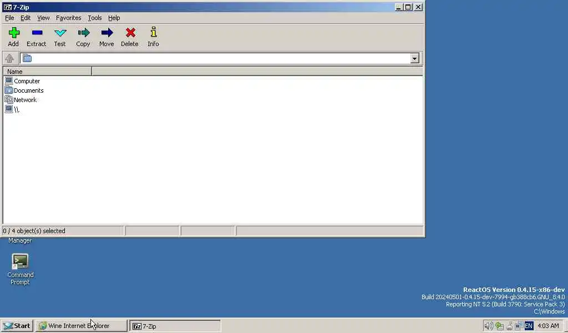
Task: Select the Computer item icon
Action: tap(9, 80)
